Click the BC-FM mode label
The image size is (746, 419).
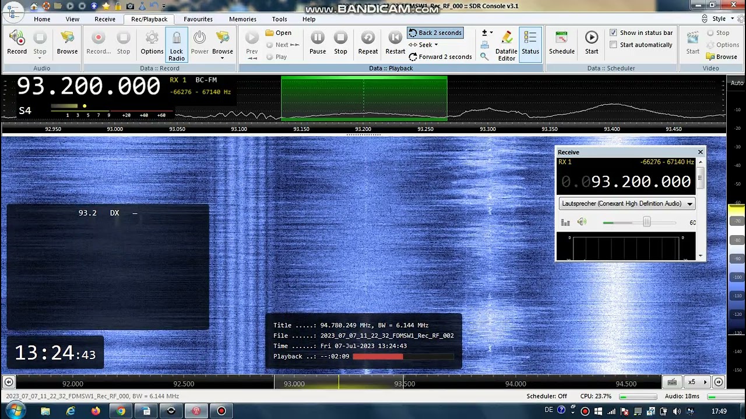coord(206,80)
